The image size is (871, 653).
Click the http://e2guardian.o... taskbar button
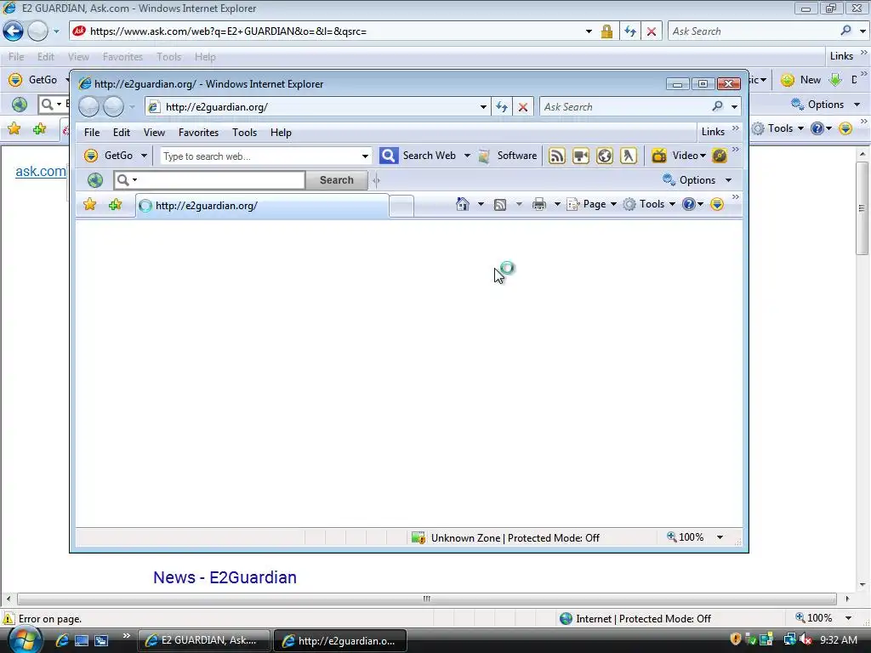tap(340, 640)
